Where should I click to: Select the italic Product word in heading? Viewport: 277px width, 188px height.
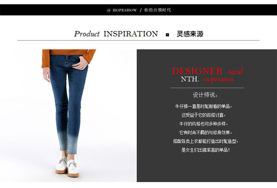tap(87, 34)
